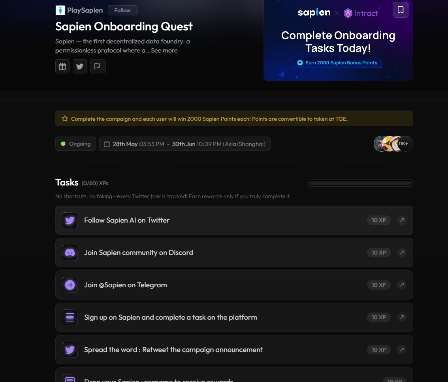The width and height of the screenshot is (448, 382).
Task: Click the 10 XP badge for Retweet task
Action: [379, 350]
